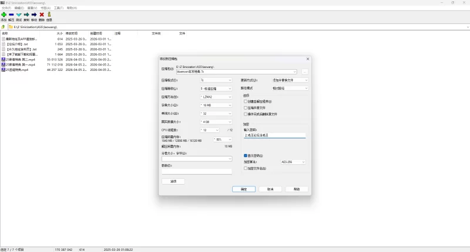
Task: Open the split volume size dropdown
Action: (197, 159)
